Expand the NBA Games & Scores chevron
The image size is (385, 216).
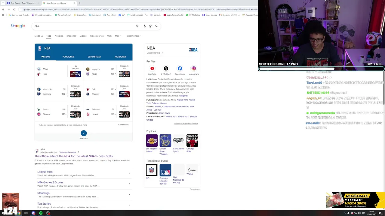129,184
